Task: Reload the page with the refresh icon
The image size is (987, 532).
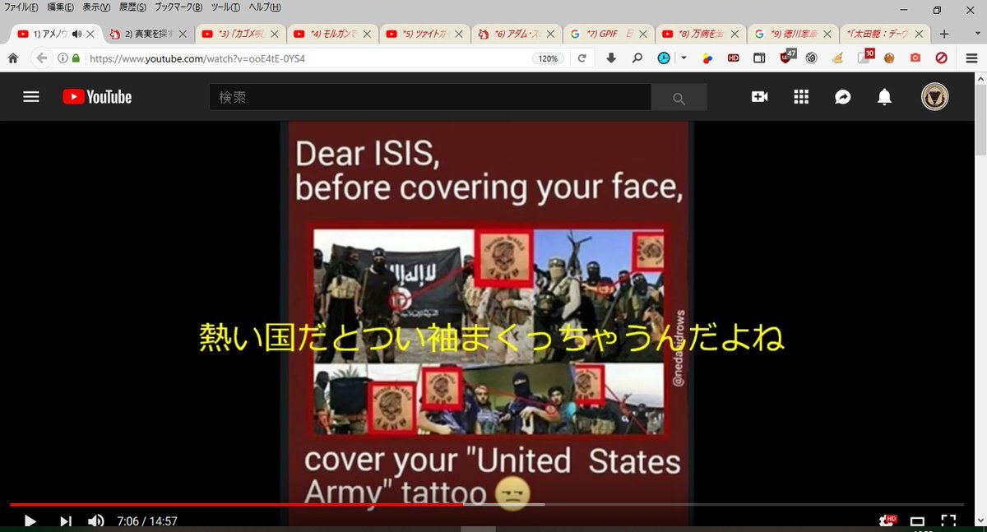Action: click(582, 58)
